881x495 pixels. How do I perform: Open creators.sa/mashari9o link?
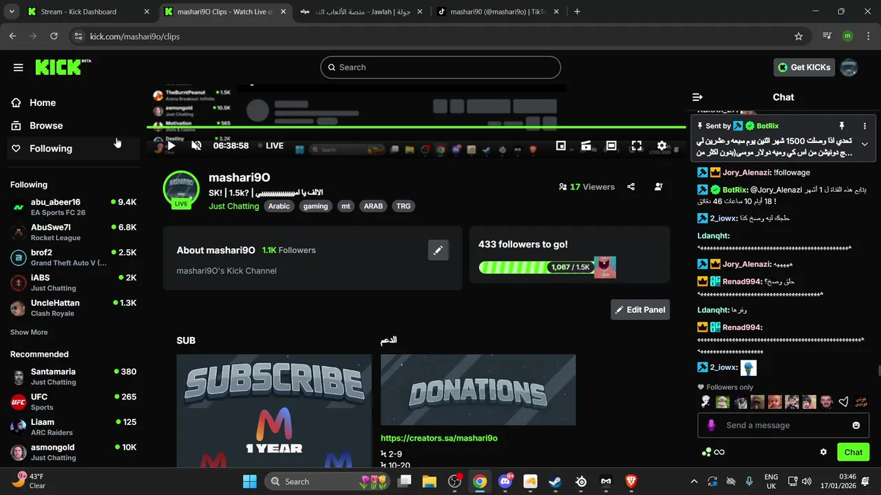point(439,438)
